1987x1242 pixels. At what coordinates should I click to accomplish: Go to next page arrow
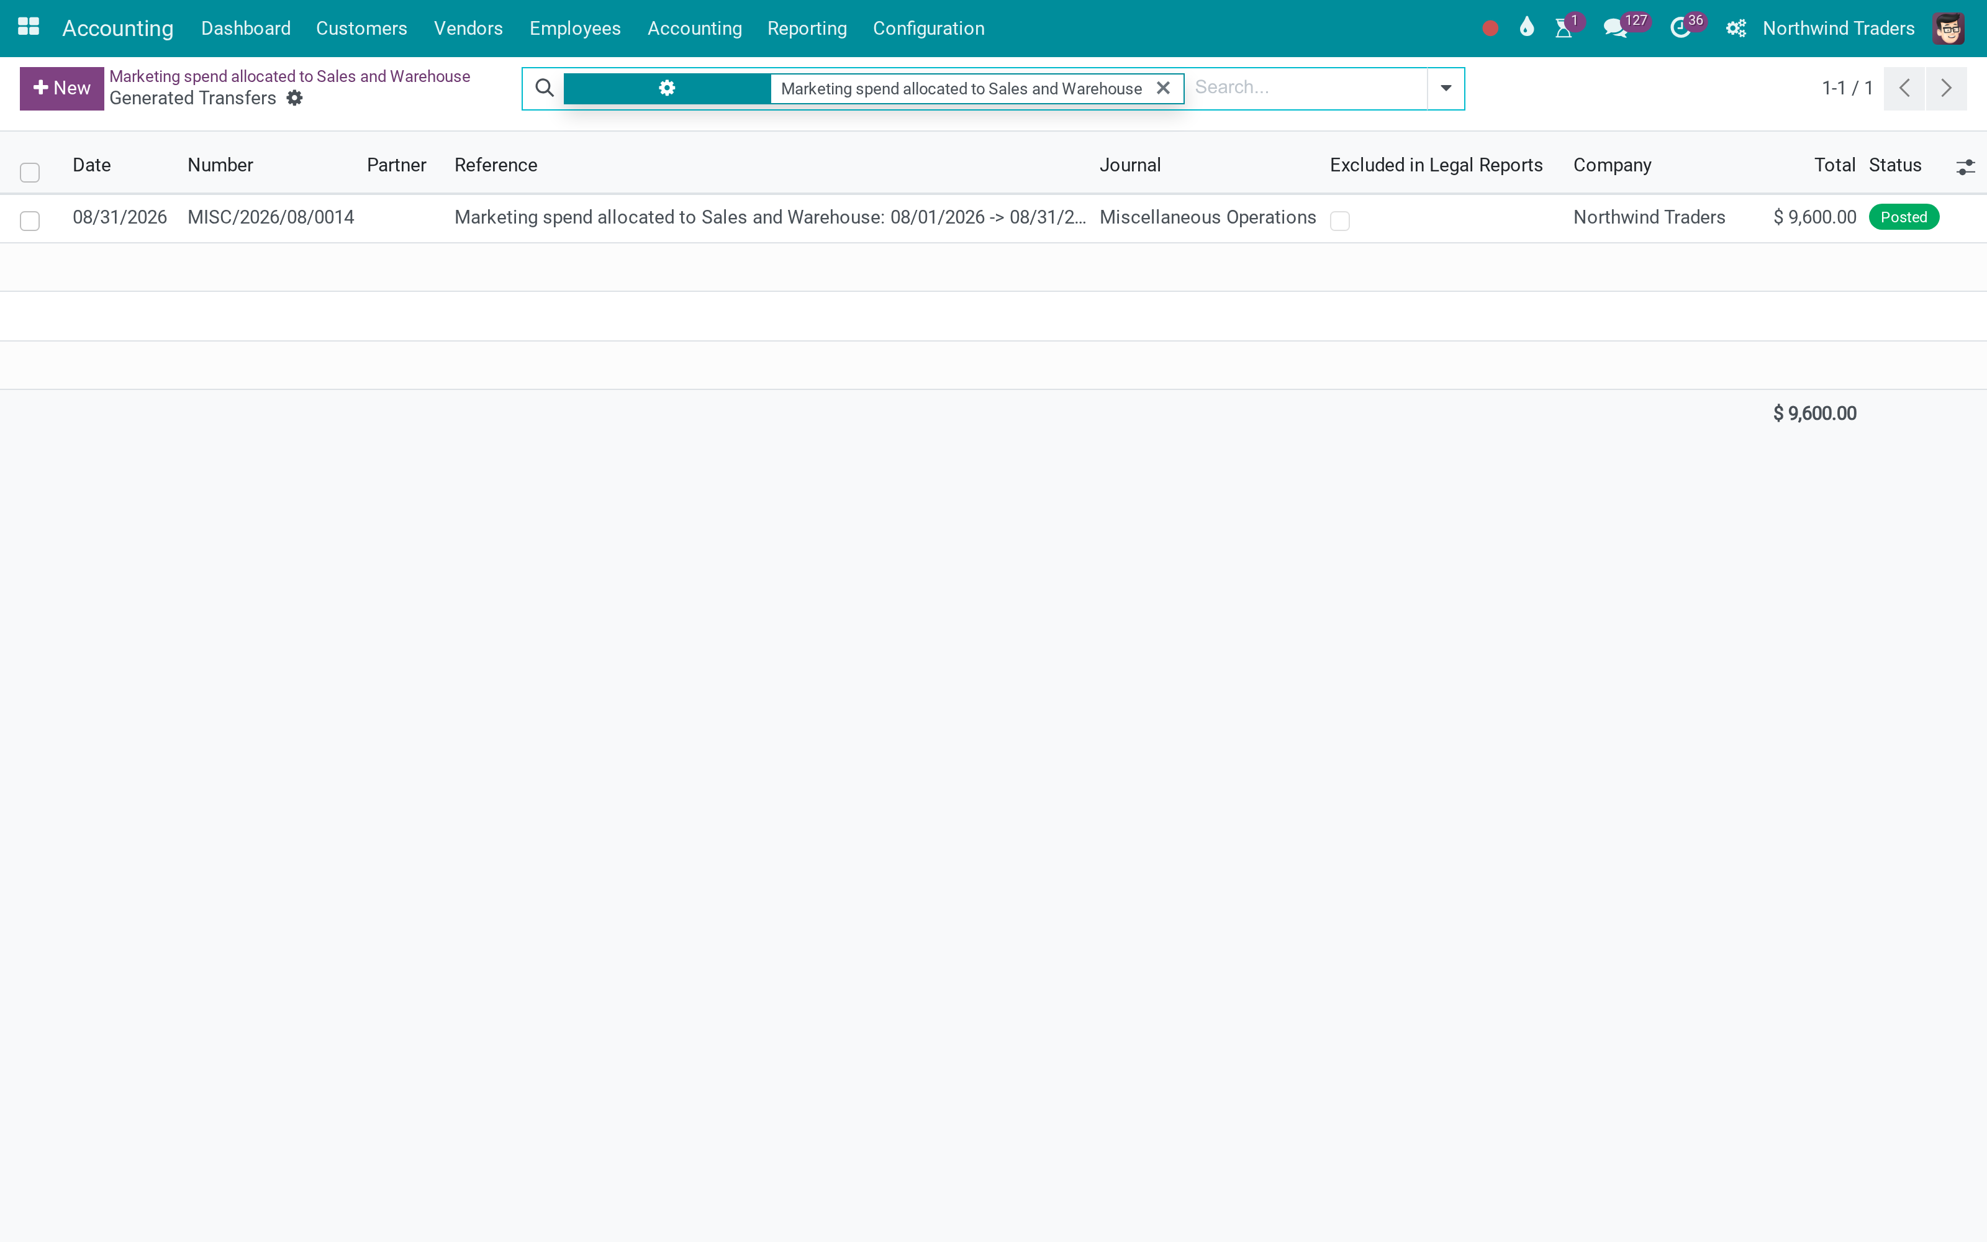point(1946,88)
